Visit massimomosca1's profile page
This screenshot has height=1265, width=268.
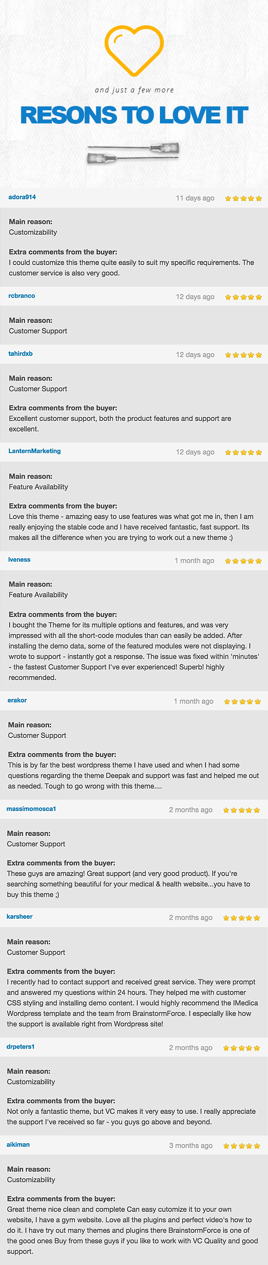click(x=31, y=808)
